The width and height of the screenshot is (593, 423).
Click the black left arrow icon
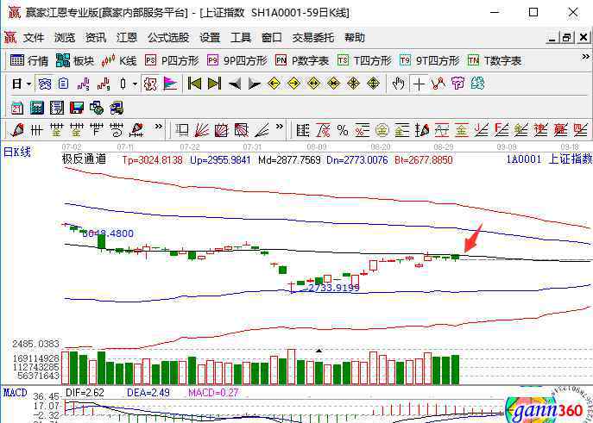[x=235, y=84]
